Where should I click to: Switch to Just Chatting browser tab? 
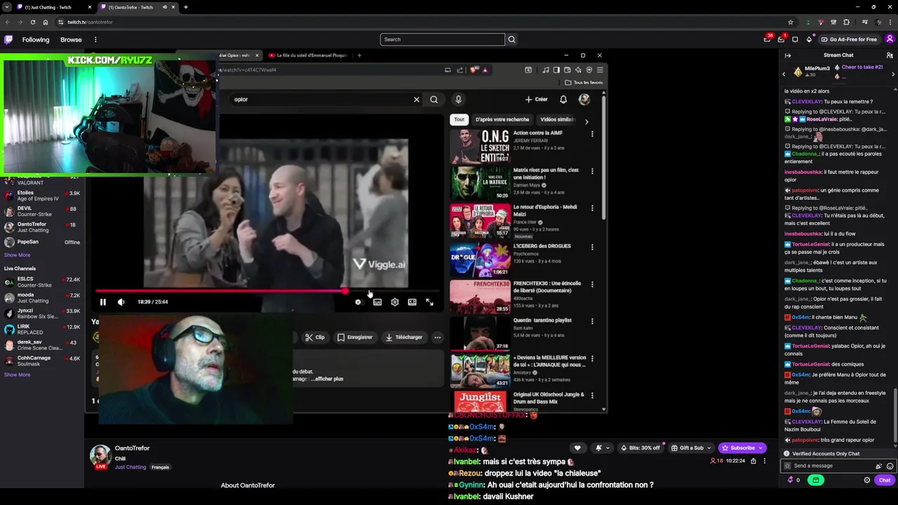49,7
